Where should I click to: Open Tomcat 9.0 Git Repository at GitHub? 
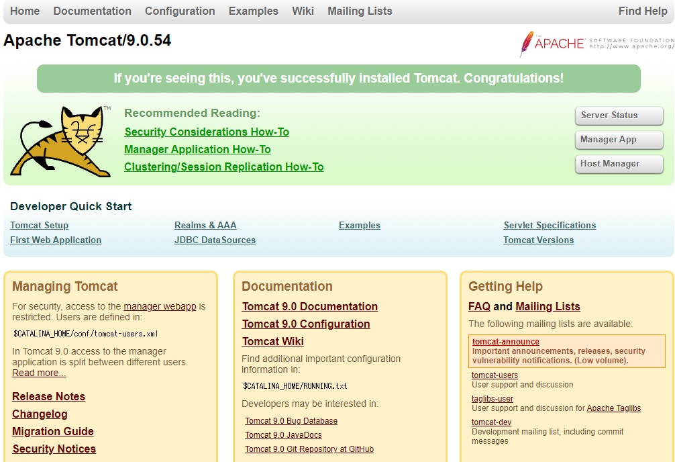click(x=309, y=449)
